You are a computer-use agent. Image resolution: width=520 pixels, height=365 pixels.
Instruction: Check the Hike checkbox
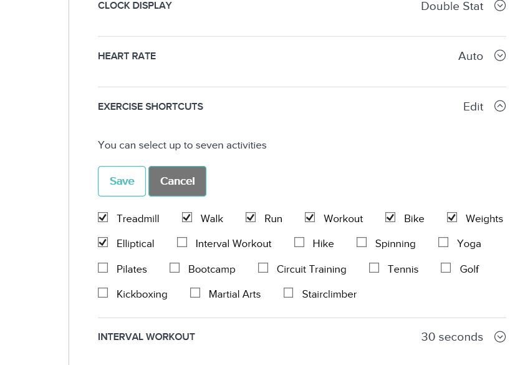click(x=299, y=241)
